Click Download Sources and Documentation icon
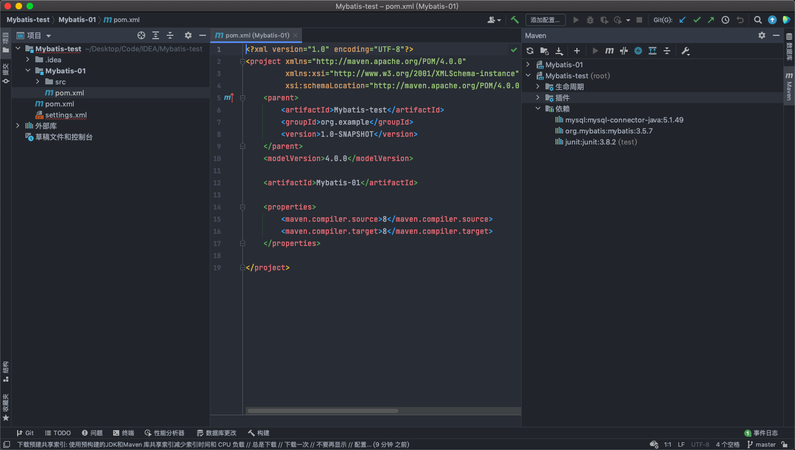The image size is (795, 450). pos(559,51)
